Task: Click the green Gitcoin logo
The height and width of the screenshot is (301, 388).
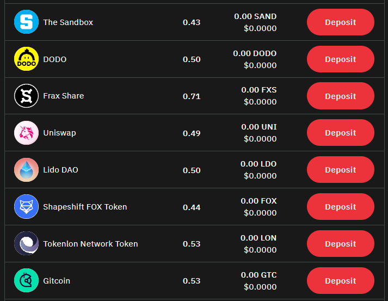Action: [26, 280]
